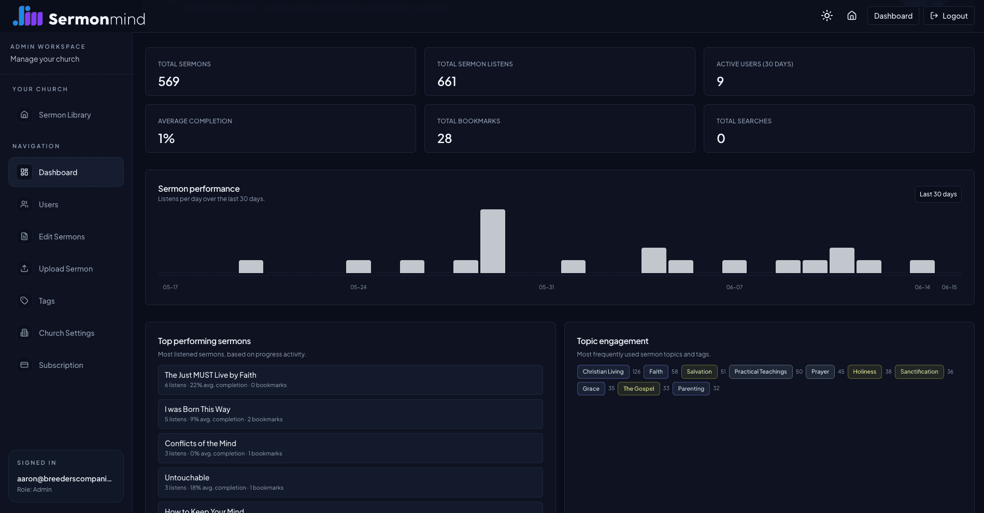The height and width of the screenshot is (513, 984).
Task: Select the Parenting topic tag
Action: click(x=691, y=389)
